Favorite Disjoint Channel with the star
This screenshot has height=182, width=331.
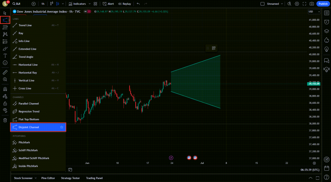(x=62, y=127)
